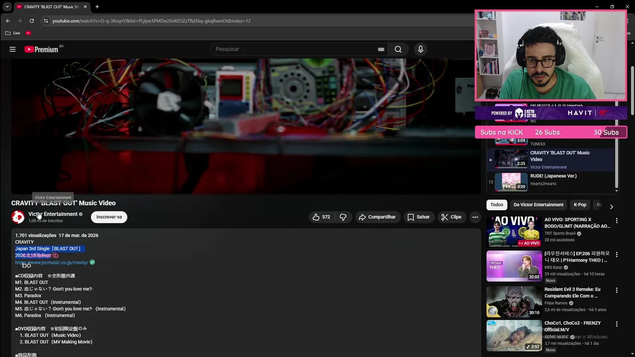Image resolution: width=635 pixels, height=357 pixels.
Task: View site information icon in address bar
Action: point(46,21)
